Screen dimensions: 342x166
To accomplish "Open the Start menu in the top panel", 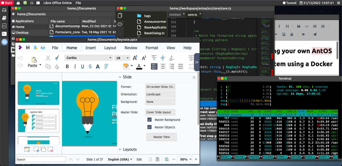I will coord(7,3).
